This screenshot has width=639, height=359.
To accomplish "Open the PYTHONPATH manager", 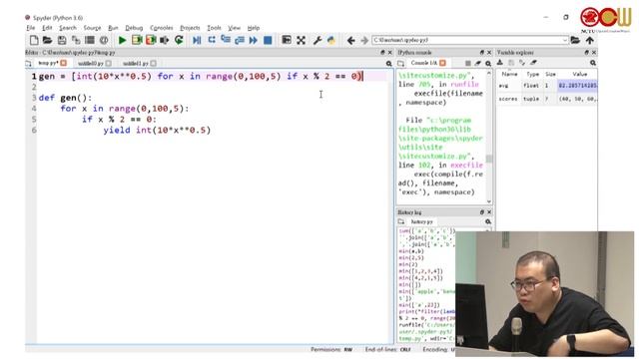I will click(x=330, y=40).
